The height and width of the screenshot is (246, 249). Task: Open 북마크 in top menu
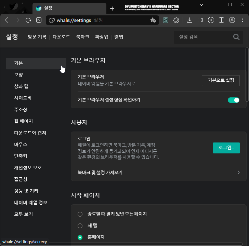coord(82,37)
